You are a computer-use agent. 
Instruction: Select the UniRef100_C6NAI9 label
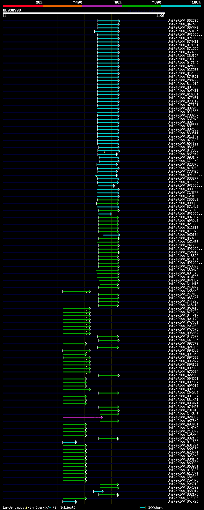183,252
